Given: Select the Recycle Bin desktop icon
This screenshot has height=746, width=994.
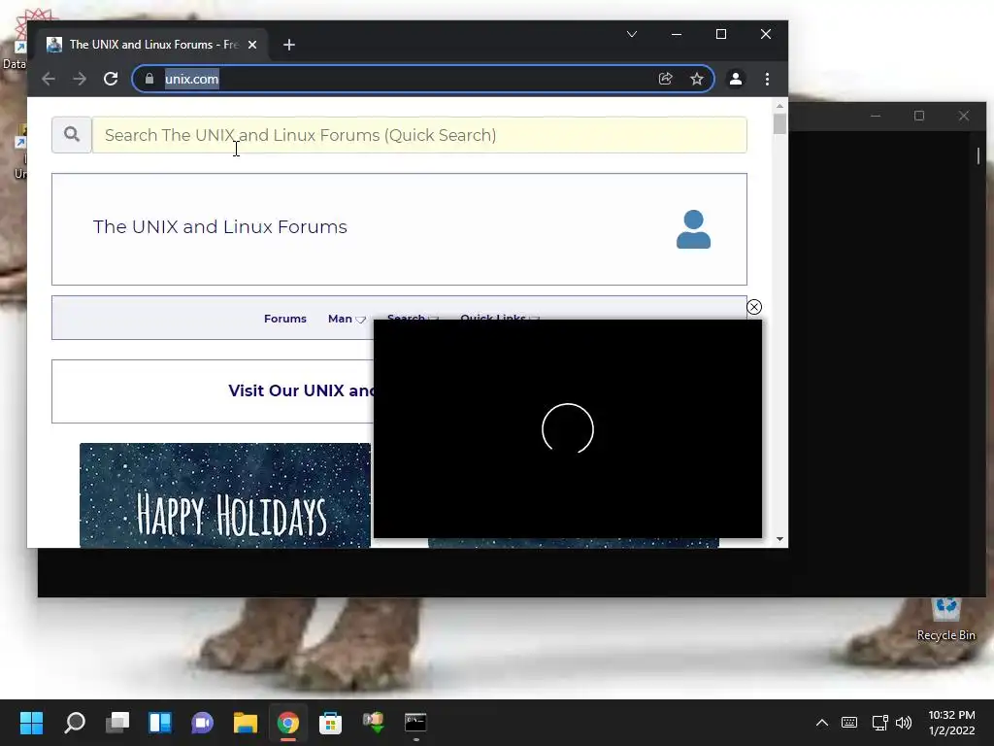Looking at the screenshot, I should [945, 620].
